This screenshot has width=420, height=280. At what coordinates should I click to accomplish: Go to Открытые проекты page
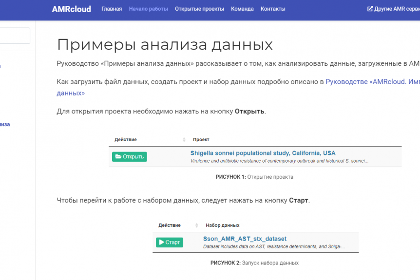tap(199, 9)
